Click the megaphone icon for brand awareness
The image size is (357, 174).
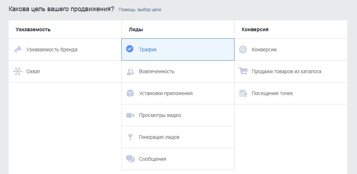pos(18,50)
